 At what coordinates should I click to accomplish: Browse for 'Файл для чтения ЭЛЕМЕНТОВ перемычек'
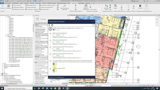pyautogui.click(x=58, y=56)
